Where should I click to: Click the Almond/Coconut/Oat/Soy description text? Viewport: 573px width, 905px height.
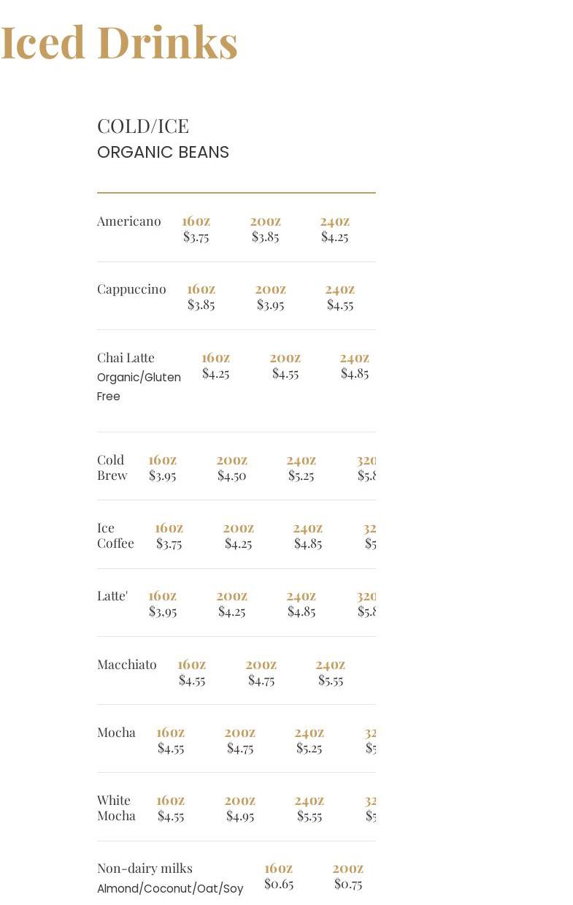170,888
